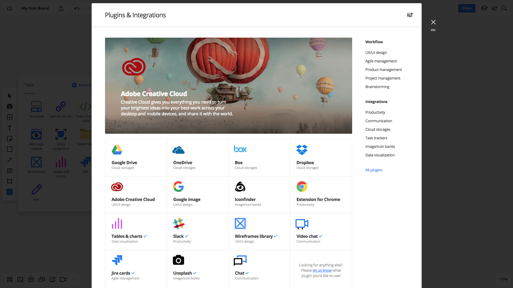This screenshot has width=513, height=288.
Task: Close the Plugins dialog with X
Action: tap(433, 22)
